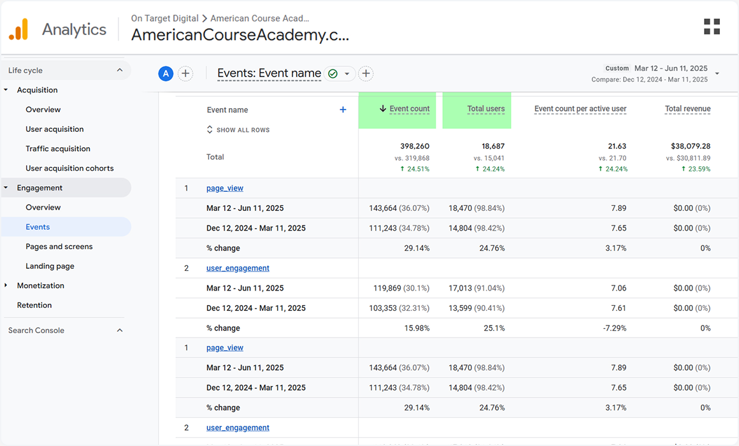Viewport: 739px width, 446px height.
Task: Click plus icon next to report title
Action: click(x=366, y=74)
